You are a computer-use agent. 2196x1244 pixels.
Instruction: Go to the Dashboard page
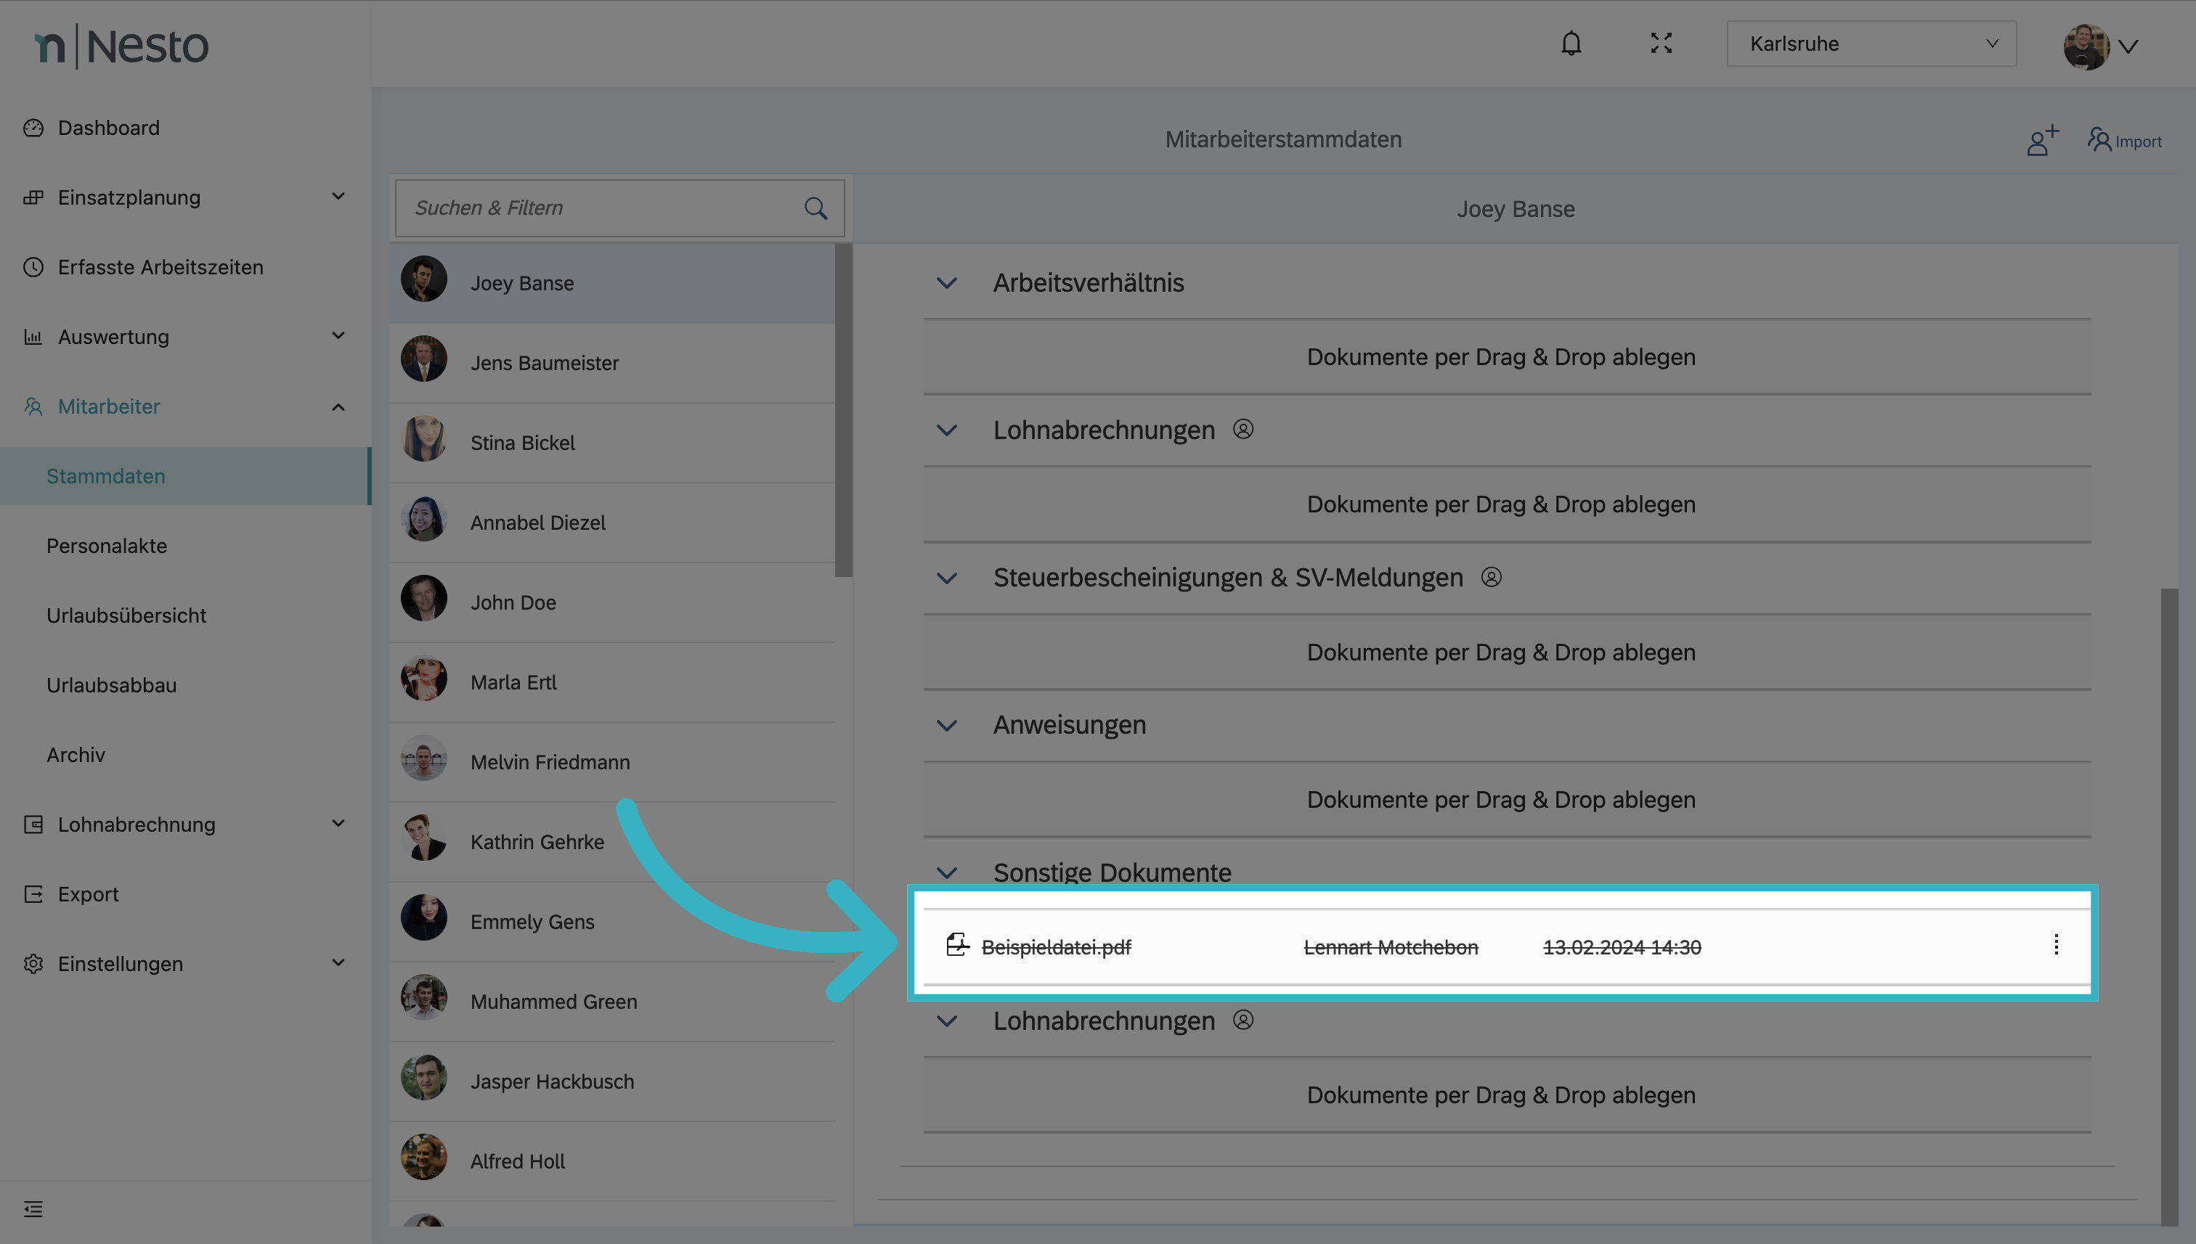(x=108, y=128)
